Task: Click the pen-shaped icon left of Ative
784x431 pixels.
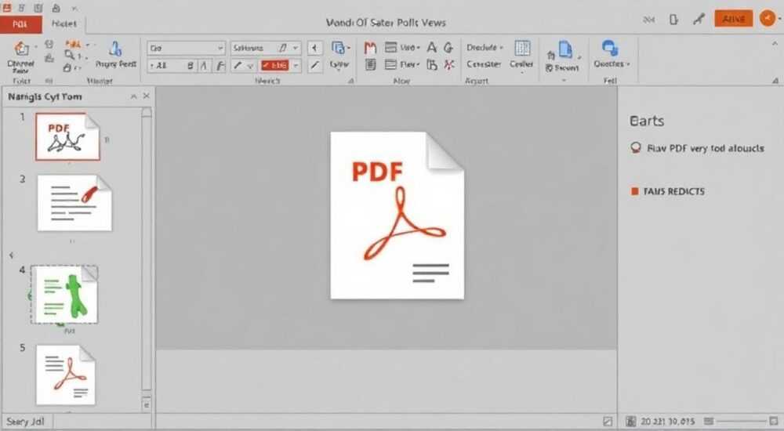Action: 699,20
